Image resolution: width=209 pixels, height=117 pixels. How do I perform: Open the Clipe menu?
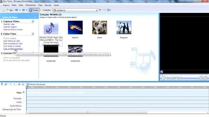pos(40,5)
